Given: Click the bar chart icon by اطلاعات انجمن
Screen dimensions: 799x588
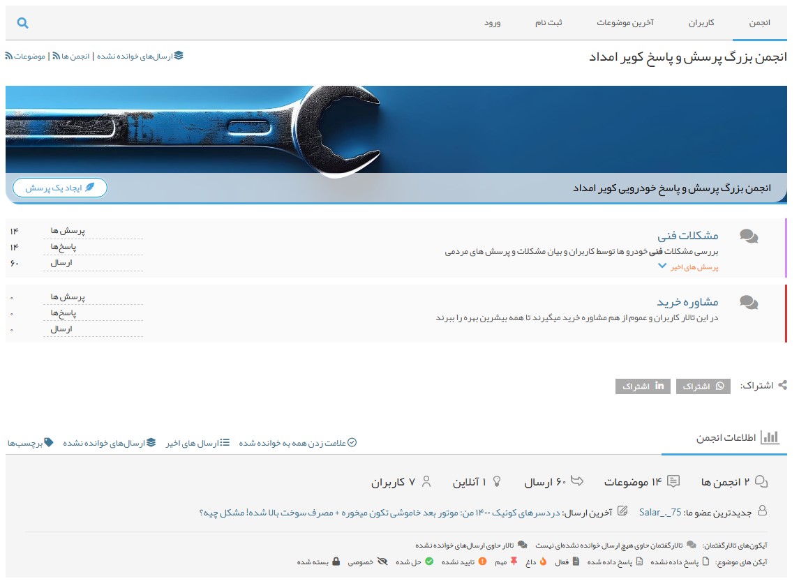Looking at the screenshot, I should [770, 437].
